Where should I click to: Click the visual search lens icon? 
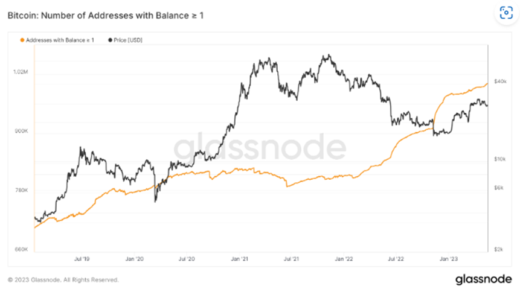tap(504, 14)
